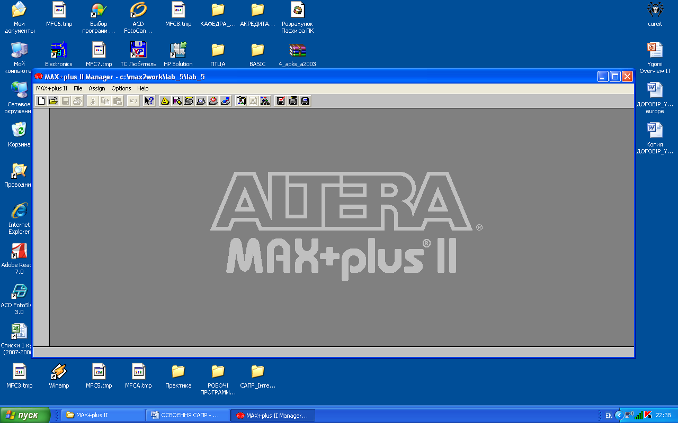
Task: Click the Start button labeled пуск
Action: [x=25, y=415]
